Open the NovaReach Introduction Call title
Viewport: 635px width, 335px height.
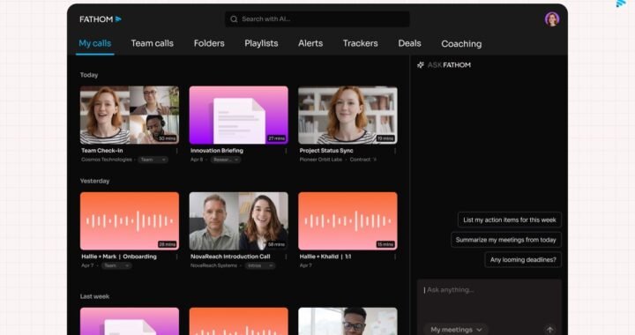pos(230,257)
